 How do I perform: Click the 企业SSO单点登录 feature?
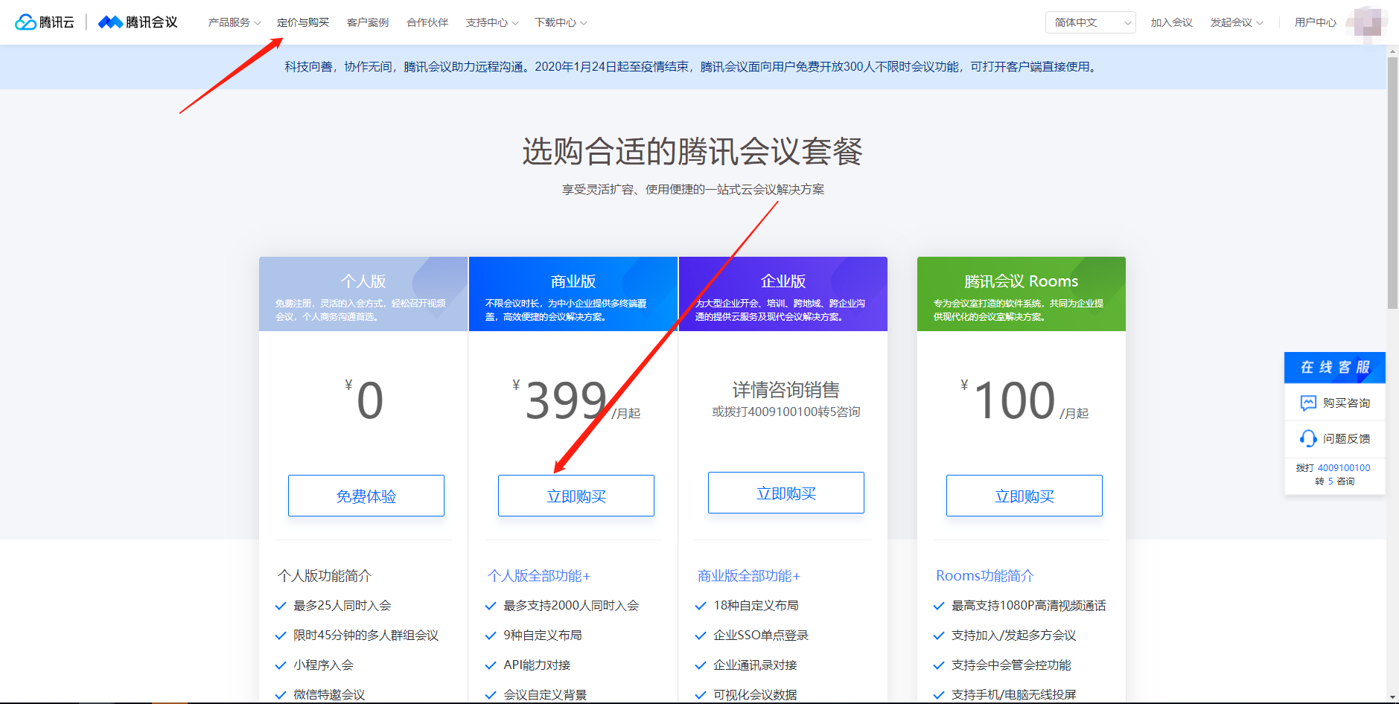click(x=761, y=635)
